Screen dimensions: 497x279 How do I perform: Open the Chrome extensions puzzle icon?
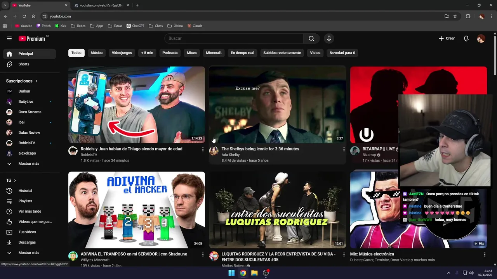tap(468, 16)
